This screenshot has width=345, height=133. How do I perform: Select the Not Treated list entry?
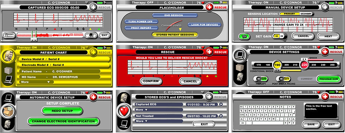pos(159,116)
